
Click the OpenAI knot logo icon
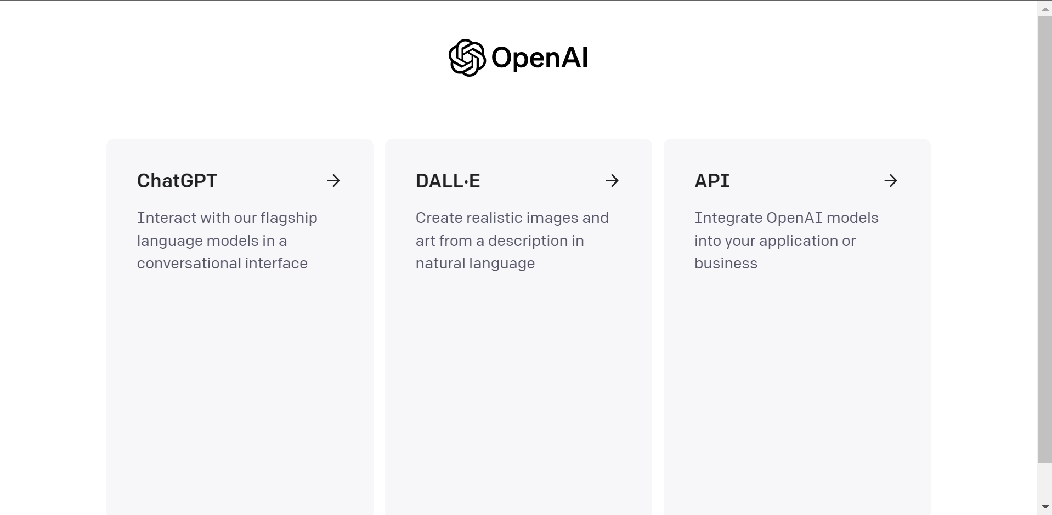pyautogui.click(x=467, y=58)
